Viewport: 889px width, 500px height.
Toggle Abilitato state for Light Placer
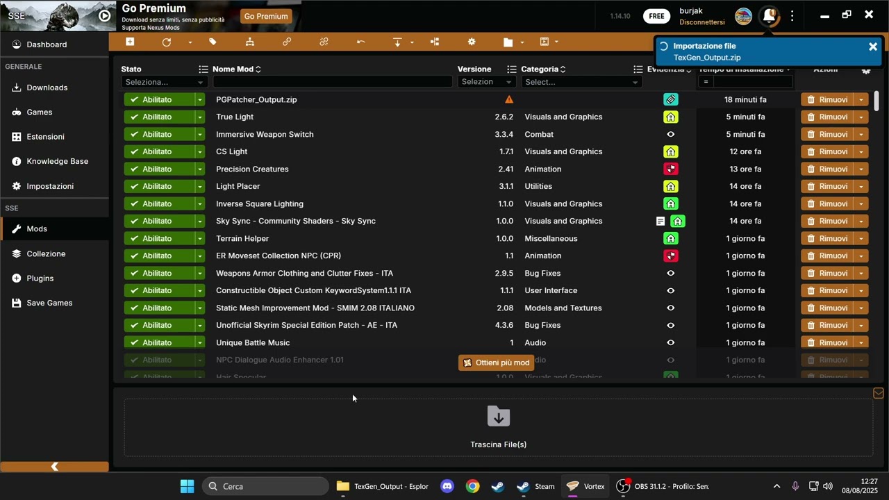[x=159, y=186]
